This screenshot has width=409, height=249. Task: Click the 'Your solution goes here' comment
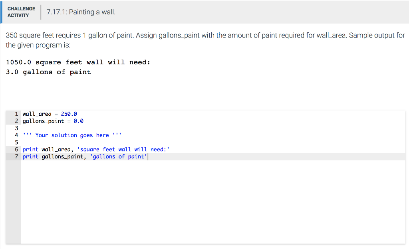click(71, 135)
